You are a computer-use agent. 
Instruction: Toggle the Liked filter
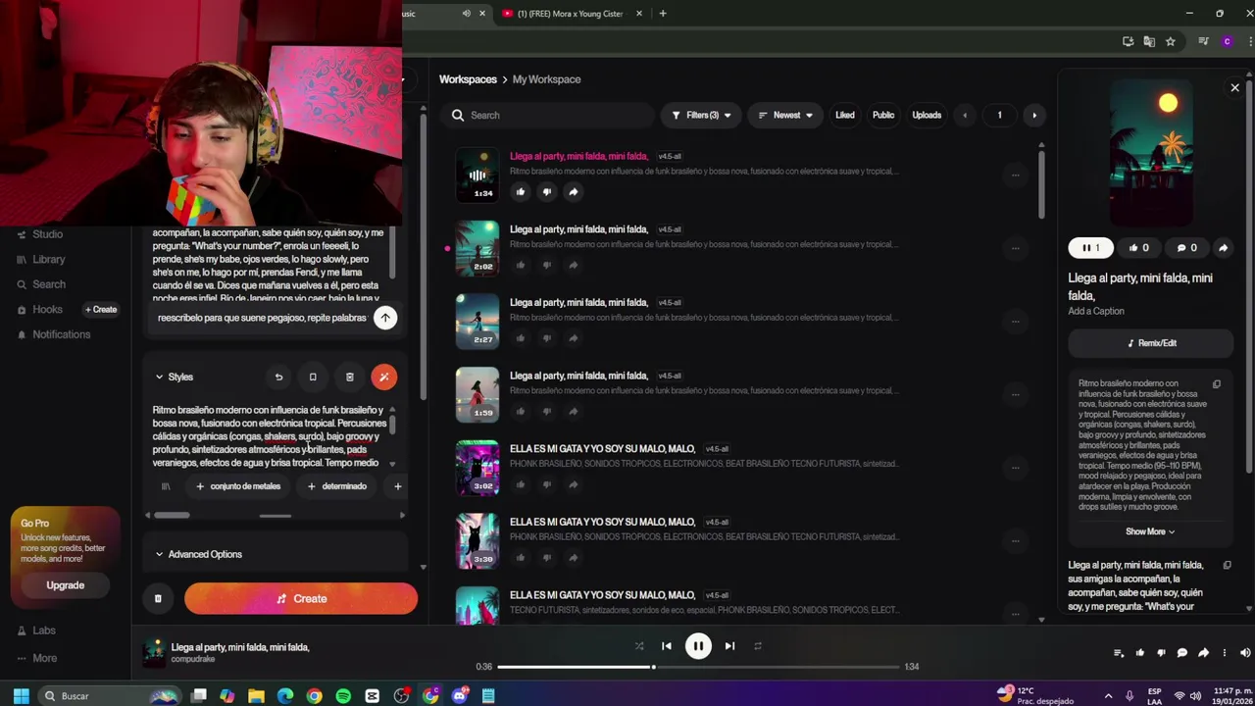click(x=845, y=115)
